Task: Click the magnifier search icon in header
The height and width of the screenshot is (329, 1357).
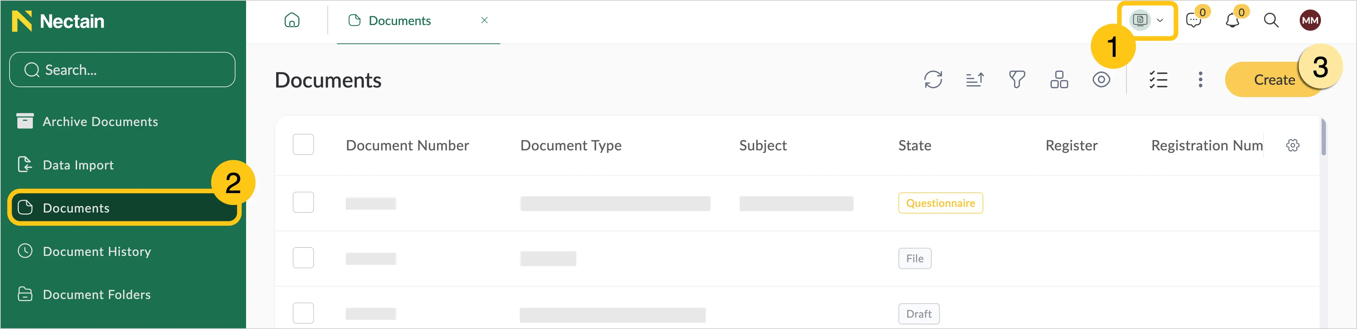Action: pyautogui.click(x=1271, y=20)
